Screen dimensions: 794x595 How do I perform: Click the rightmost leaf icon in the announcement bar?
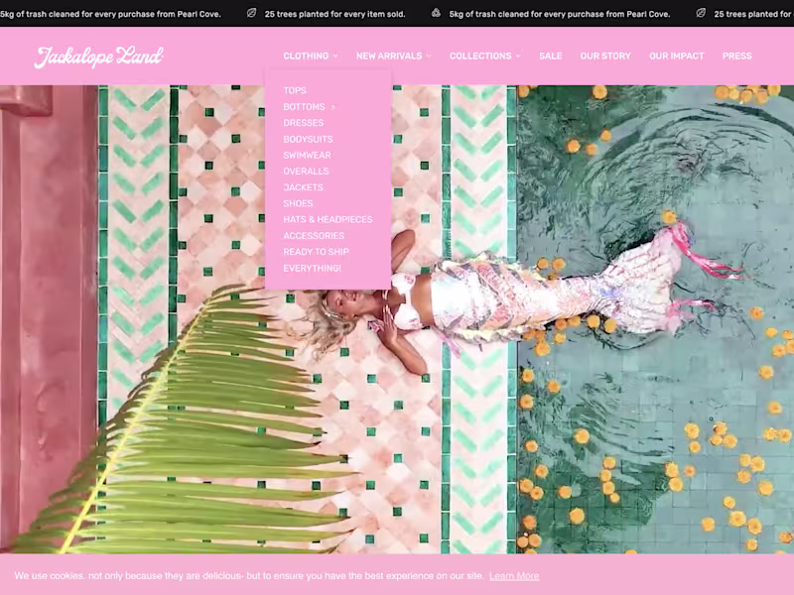(701, 14)
